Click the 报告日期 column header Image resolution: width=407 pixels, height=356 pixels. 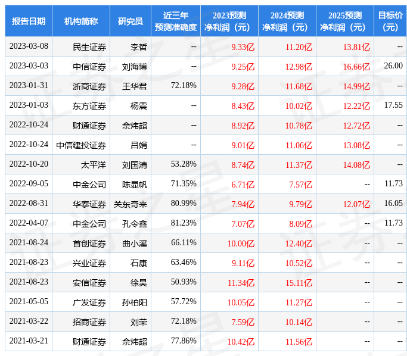coord(29,21)
